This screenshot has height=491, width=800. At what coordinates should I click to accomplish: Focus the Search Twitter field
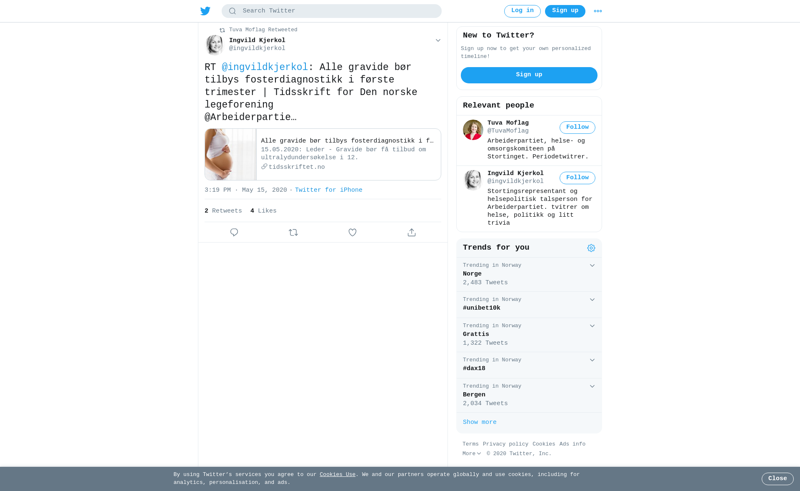(x=332, y=11)
